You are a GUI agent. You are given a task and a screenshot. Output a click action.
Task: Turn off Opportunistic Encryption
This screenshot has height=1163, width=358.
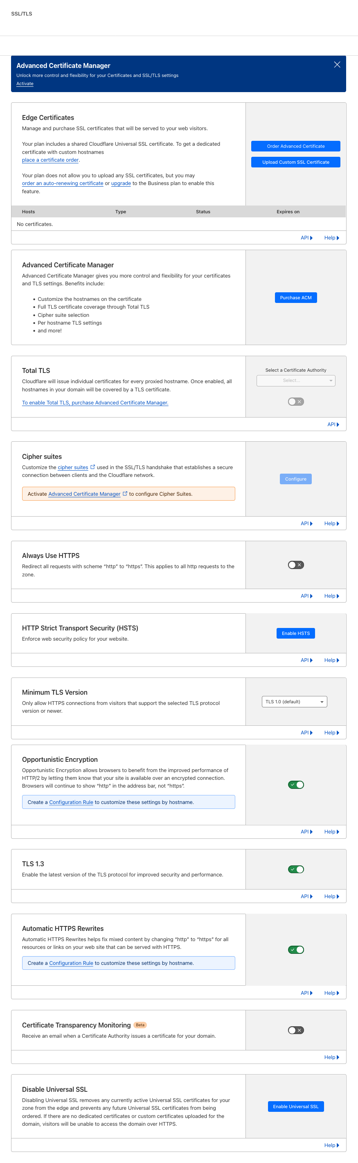coord(296,785)
